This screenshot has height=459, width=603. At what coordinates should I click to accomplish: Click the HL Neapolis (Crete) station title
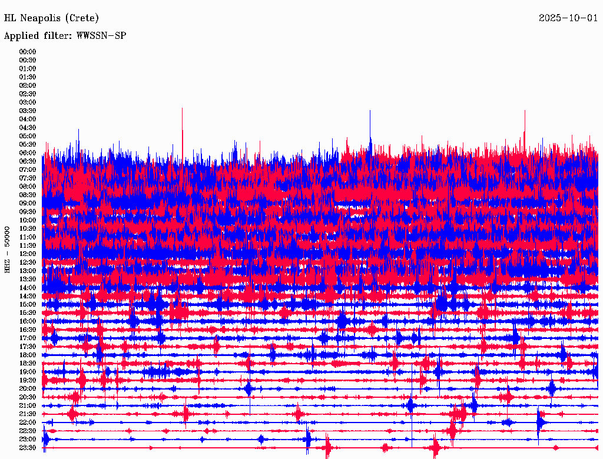tap(51, 18)
